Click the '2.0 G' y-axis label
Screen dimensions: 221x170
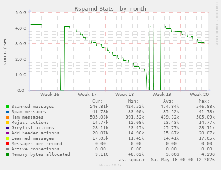click(x=21, y=59)
